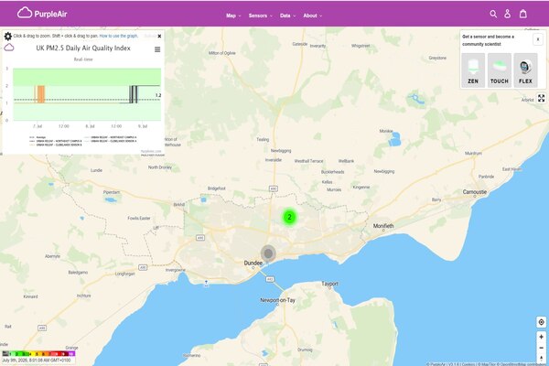Viewport: 549px width, 366px height.
Task: Open the shopping bag cart icon
Action: [523, 14]
